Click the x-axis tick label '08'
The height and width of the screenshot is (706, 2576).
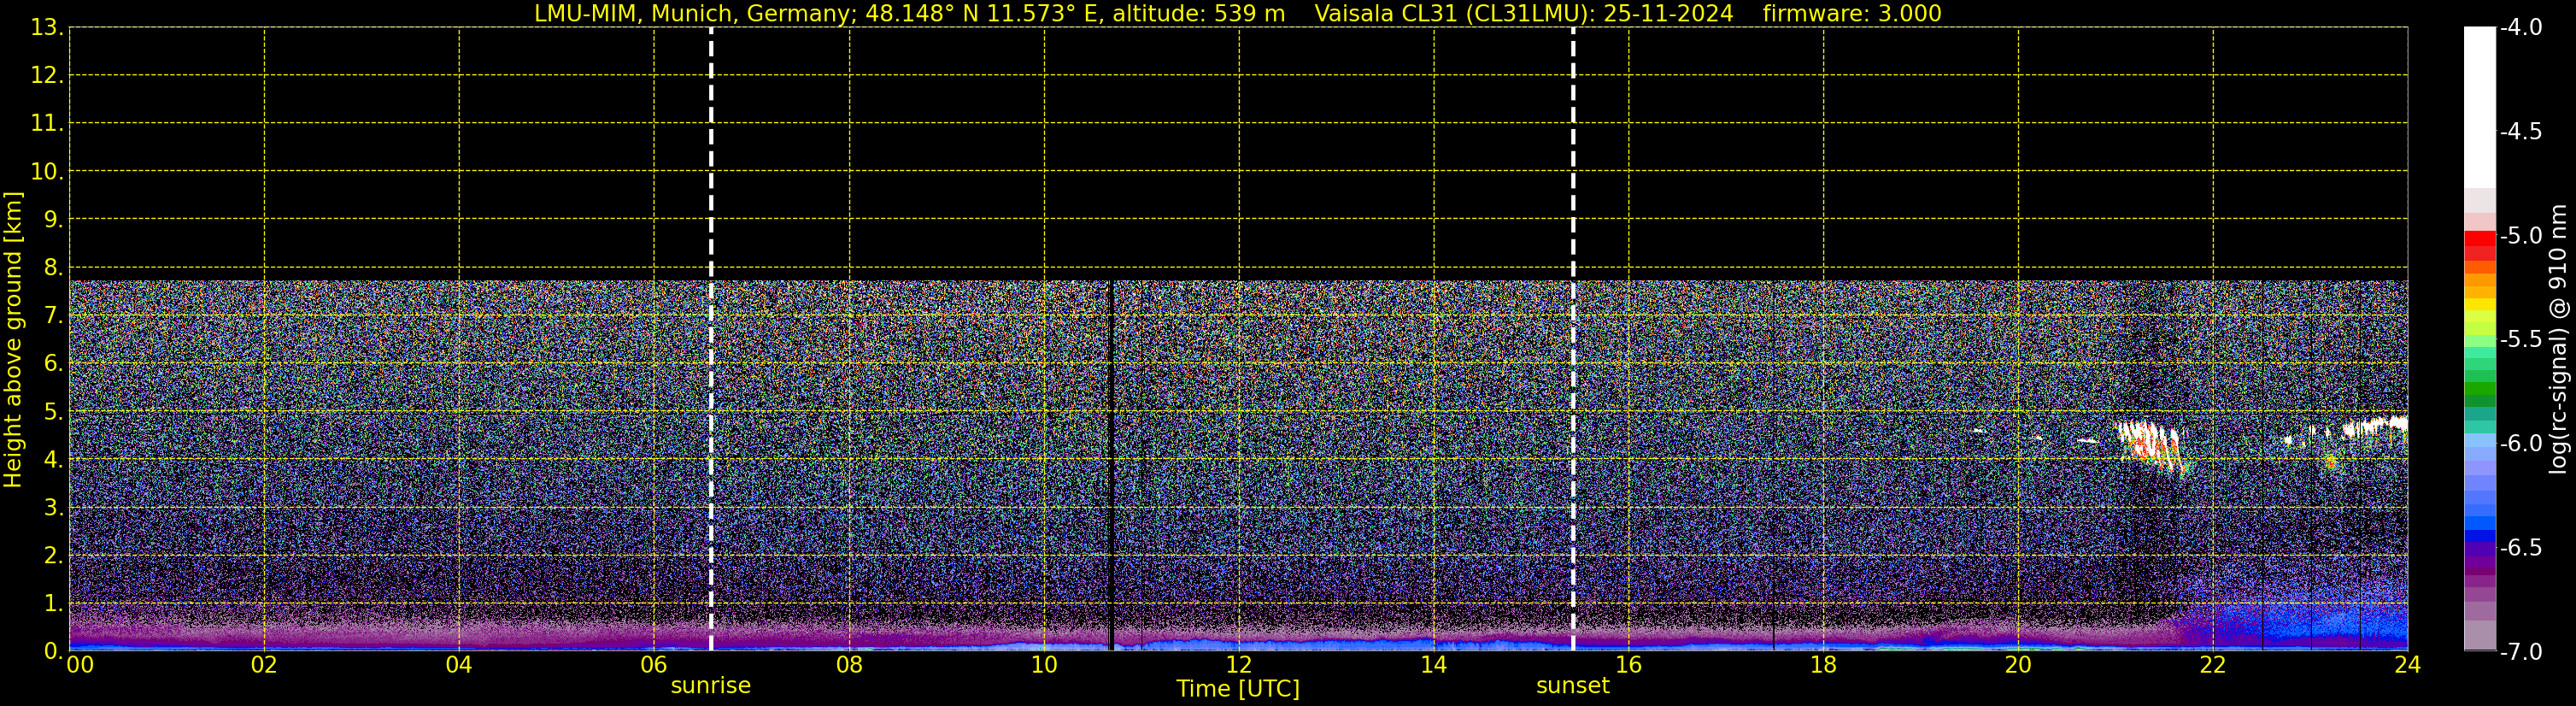(849, 665)
